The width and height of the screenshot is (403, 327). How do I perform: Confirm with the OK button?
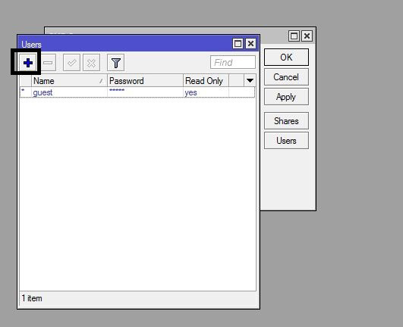point(286,57)
